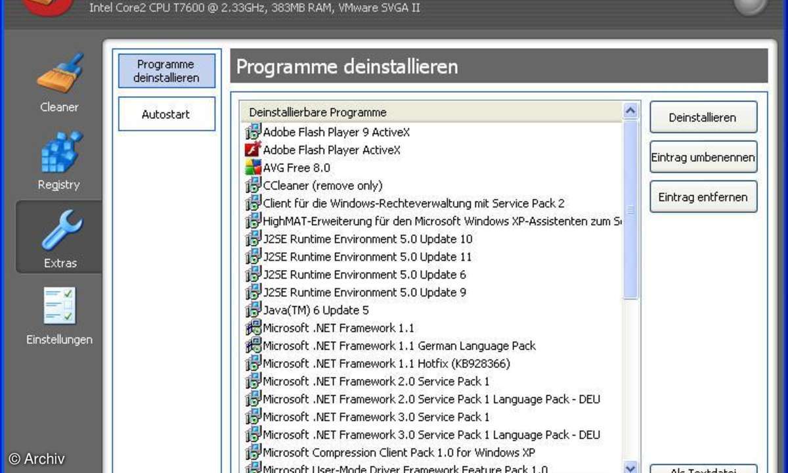
Task: Open Einstellungen checklist icon
Action: (x=59, y=306)
